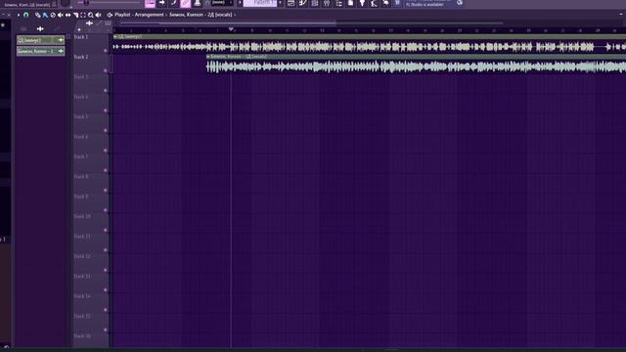
Task: Open the view playlist toolbar icon
Action: pyautogui.click(x=291, y=3)
